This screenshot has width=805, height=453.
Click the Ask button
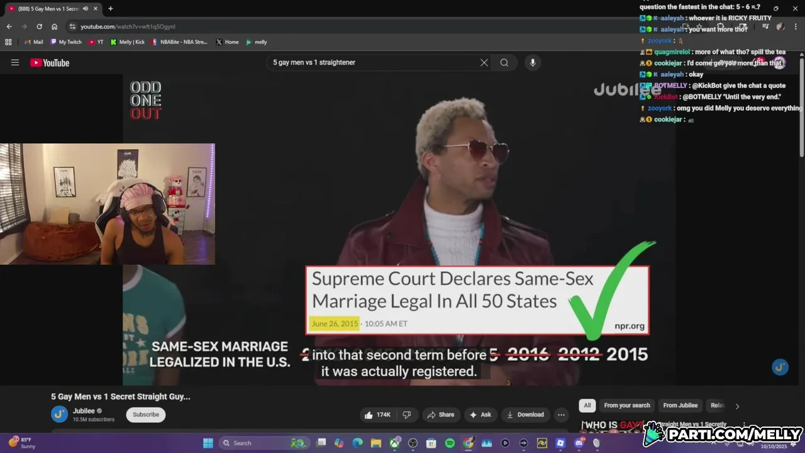481,415
